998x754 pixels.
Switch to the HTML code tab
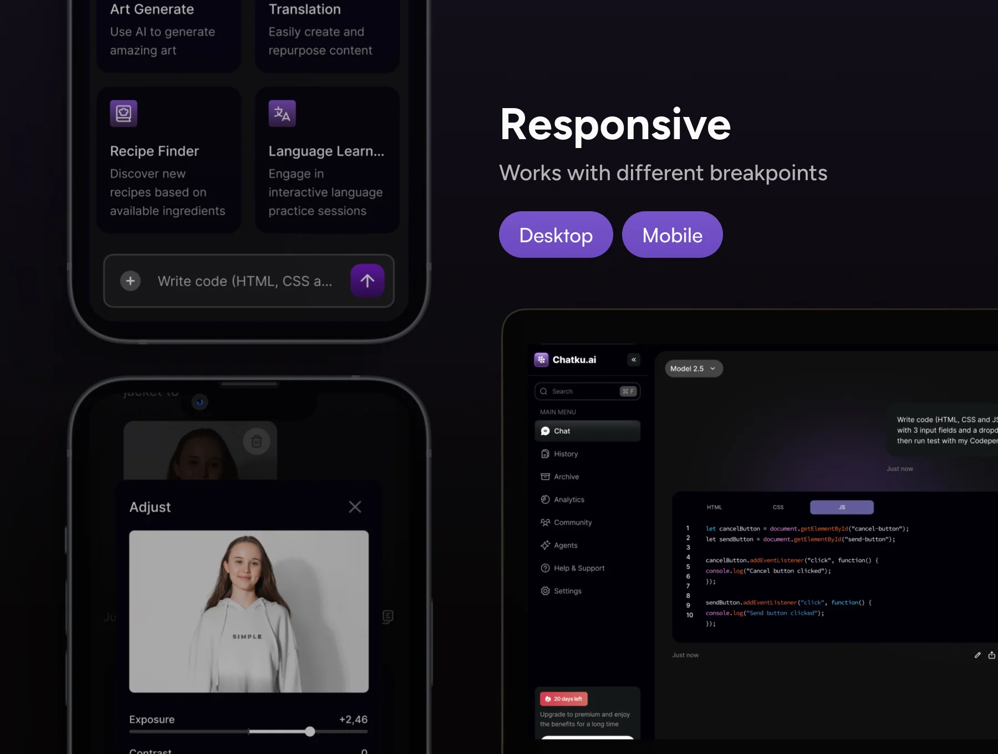[x=714, y=507]
